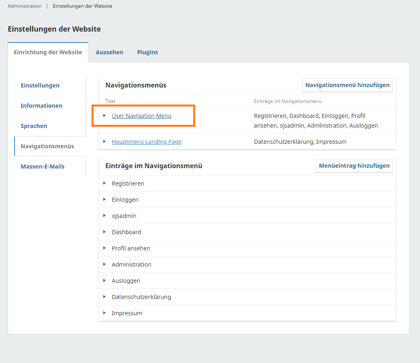
Task: Open the Hauptmenü Landing Page link
Action: (x=147, y=142)
